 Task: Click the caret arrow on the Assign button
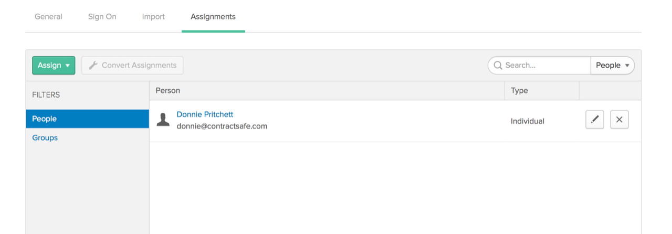[68, 66]
